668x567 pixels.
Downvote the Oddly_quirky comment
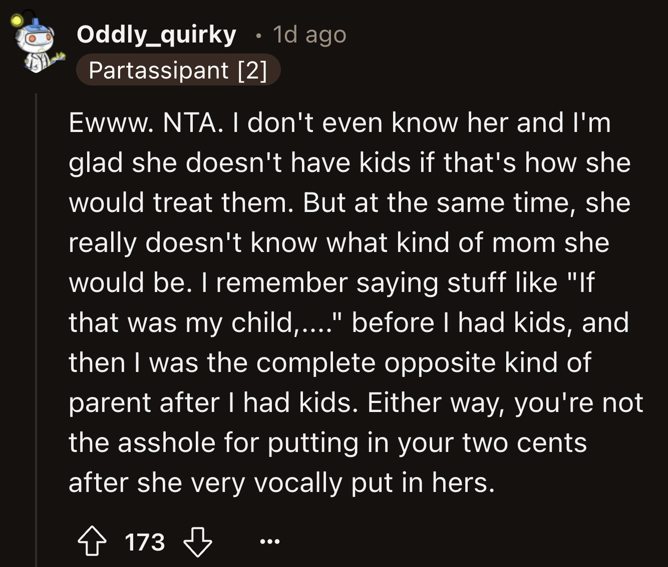click(x=198, y=542)
